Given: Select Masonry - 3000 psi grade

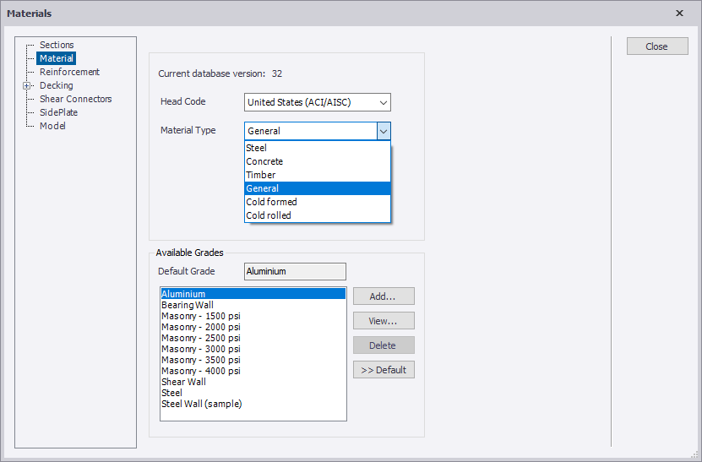Looking at the screenshot, I should click(201, 349).
